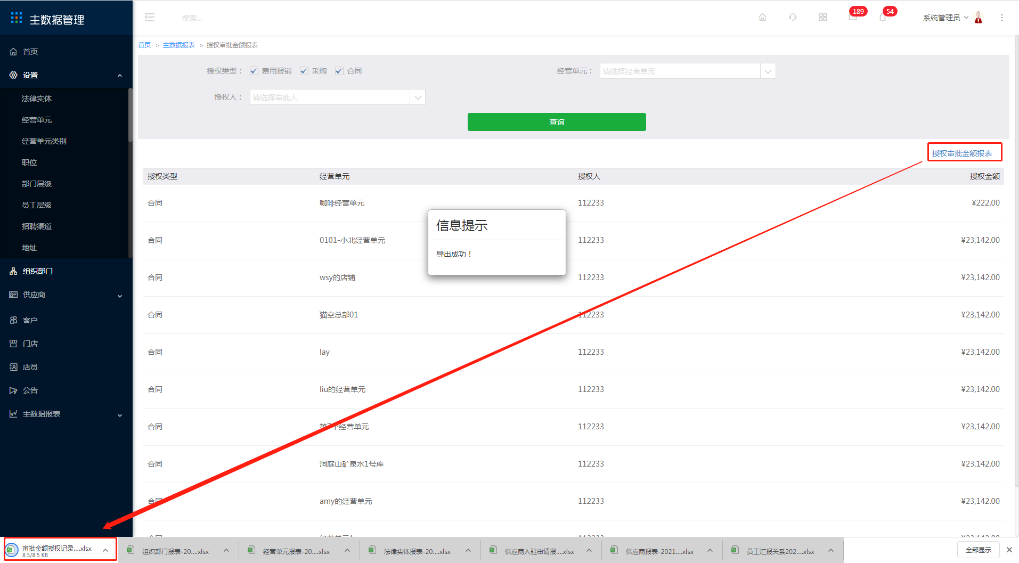Click the 请选择审批人 input field
1019x563 pixels.
point(330,97)
